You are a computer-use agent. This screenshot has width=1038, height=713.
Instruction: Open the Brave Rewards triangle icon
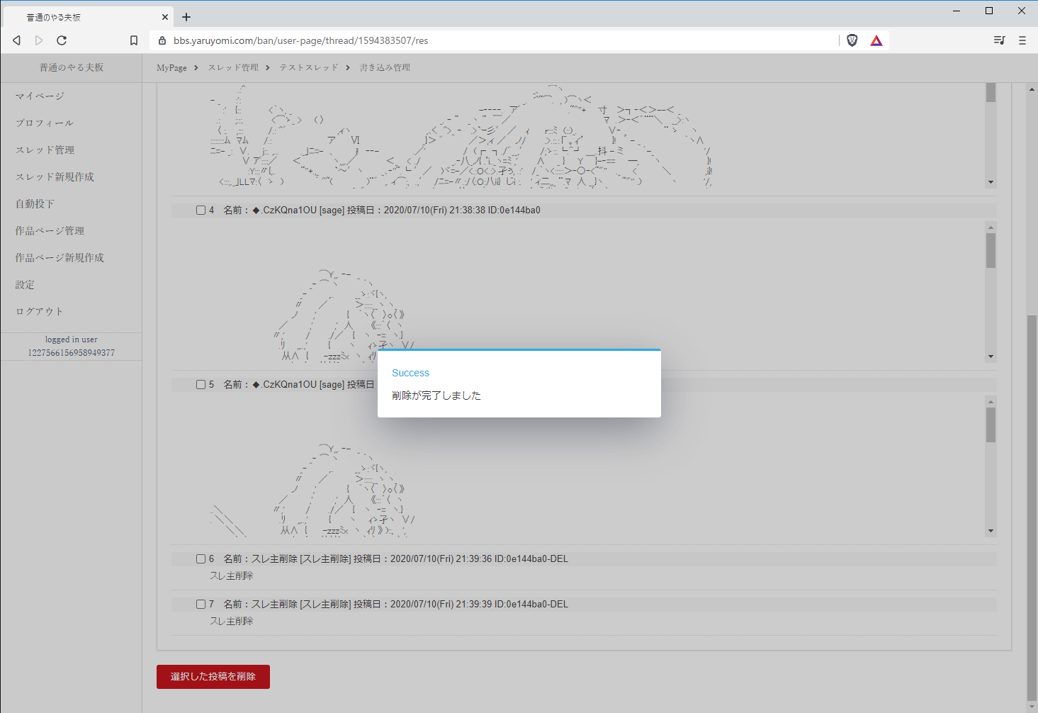click(876, 40)
